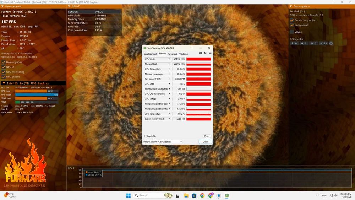
Task: Open the GPU-Z hamburger menu
Action: pyautogui.click(x=210, y=53)
